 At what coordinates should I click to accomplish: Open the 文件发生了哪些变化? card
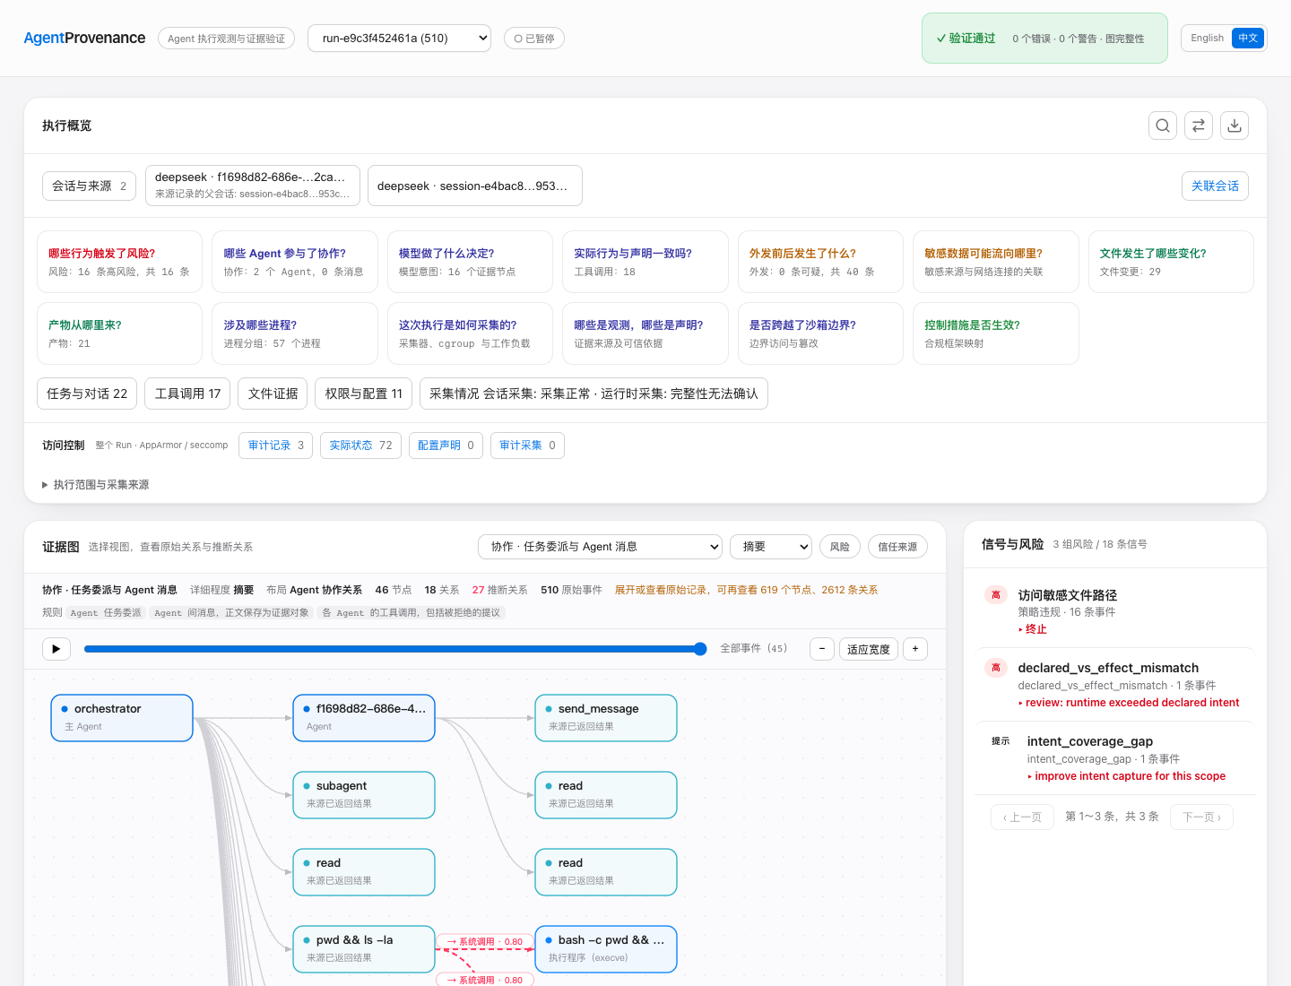(x=1171, y=262)
